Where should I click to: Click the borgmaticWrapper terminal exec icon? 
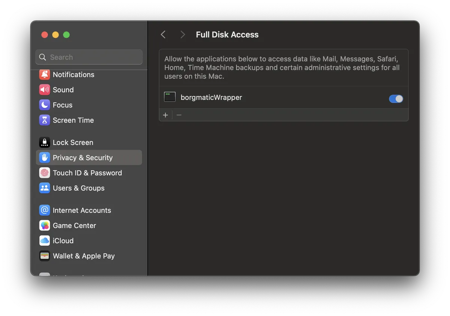170,97
